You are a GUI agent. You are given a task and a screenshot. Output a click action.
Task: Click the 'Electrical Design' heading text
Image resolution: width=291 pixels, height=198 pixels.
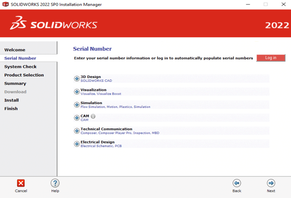coord(98,142)
